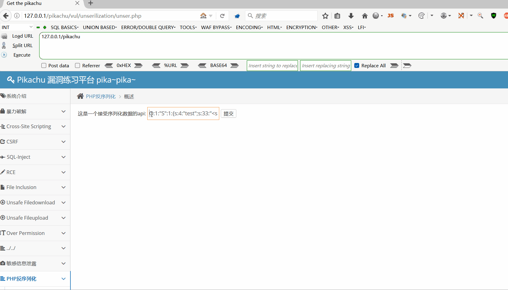Bookmark this page with star icon
Screen dimensions: 508x290
pos(325,16)
